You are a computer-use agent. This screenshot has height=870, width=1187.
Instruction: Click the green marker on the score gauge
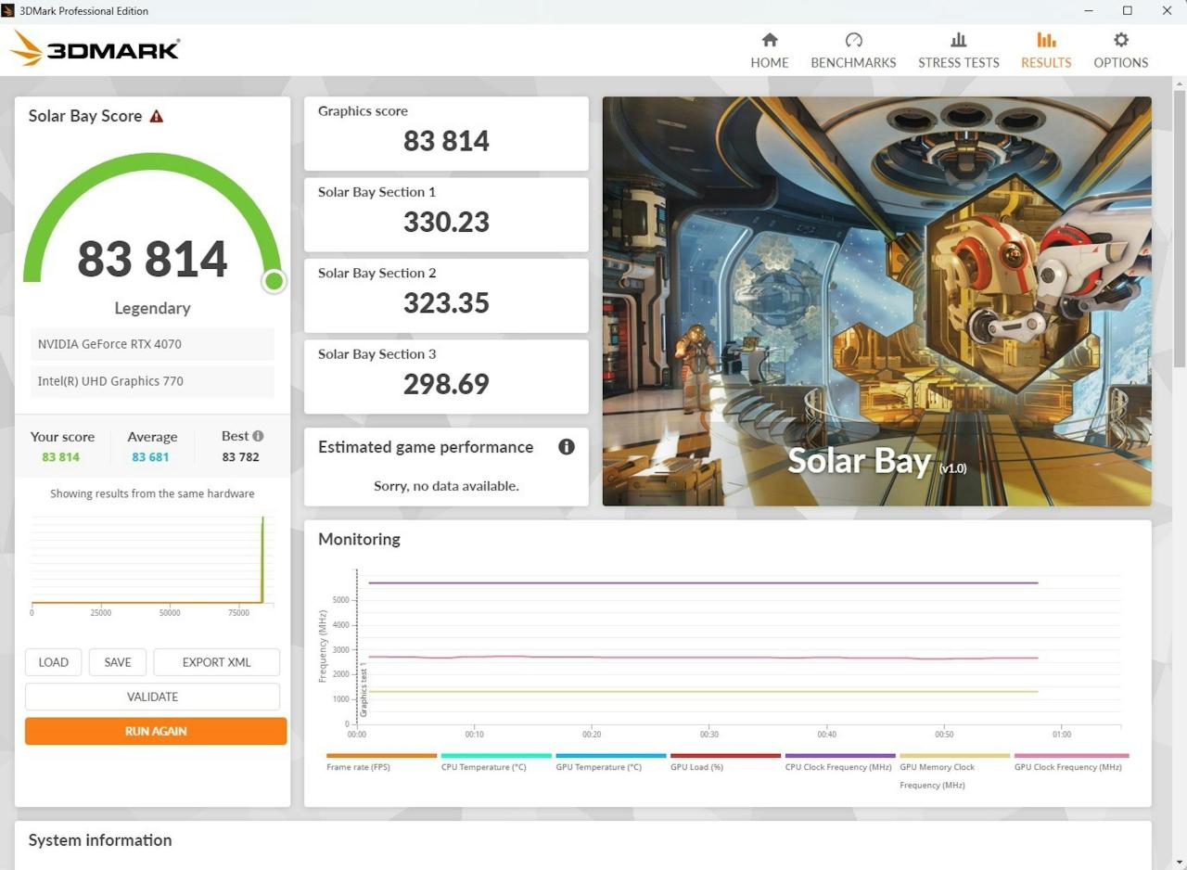274,281
